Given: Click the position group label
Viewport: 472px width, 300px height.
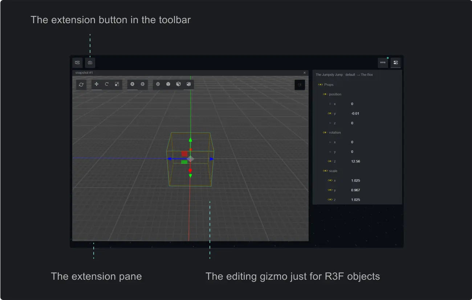Looking at the screenshot, I should click(x=335, y=94).
